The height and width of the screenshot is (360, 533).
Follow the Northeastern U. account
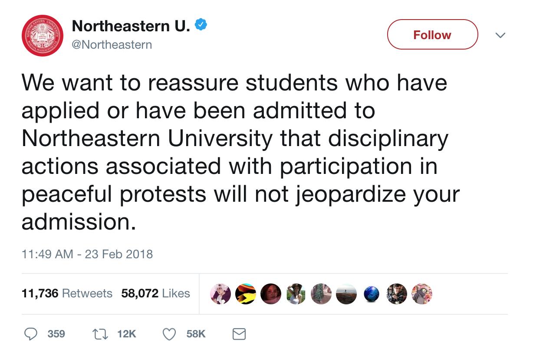(x=432, y=35)
